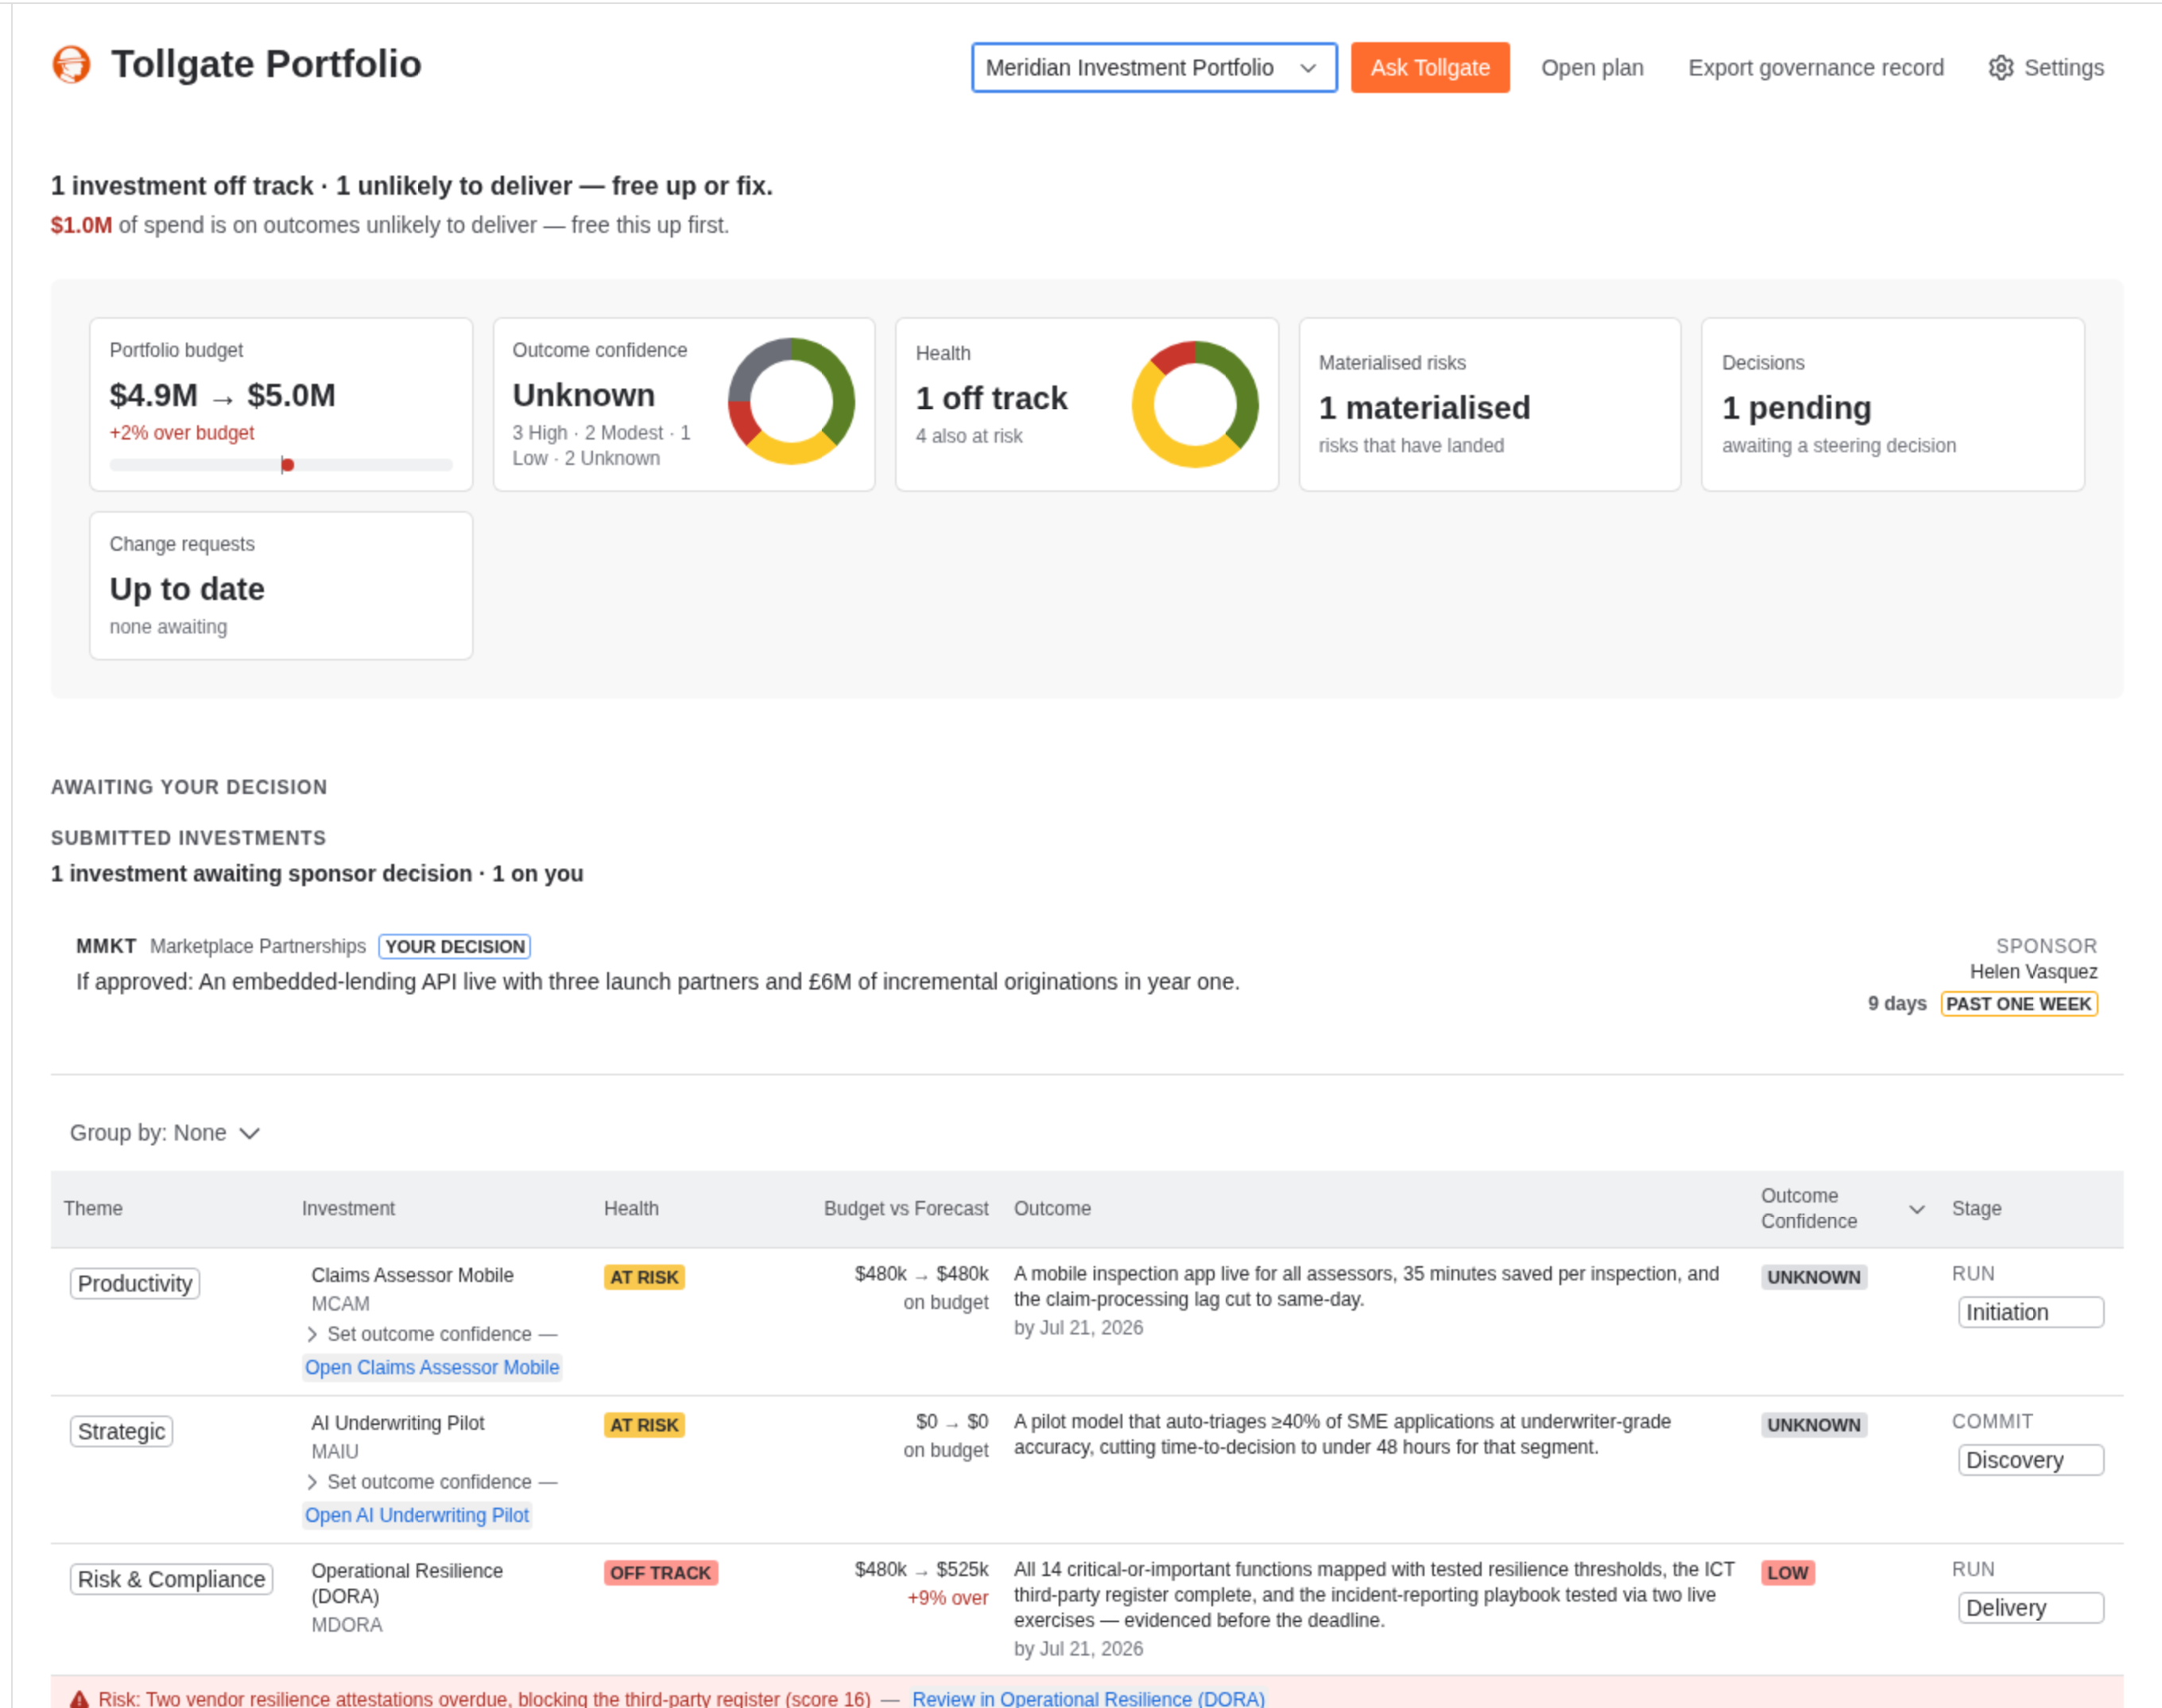Screen dimensions: 2162x1708
Task: Click the Stage column header
Action: coord(1976,1208)
